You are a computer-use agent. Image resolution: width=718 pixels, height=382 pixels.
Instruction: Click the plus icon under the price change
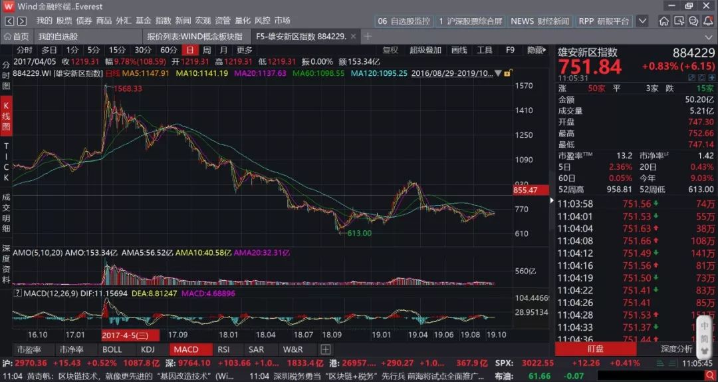pos(711,79)
